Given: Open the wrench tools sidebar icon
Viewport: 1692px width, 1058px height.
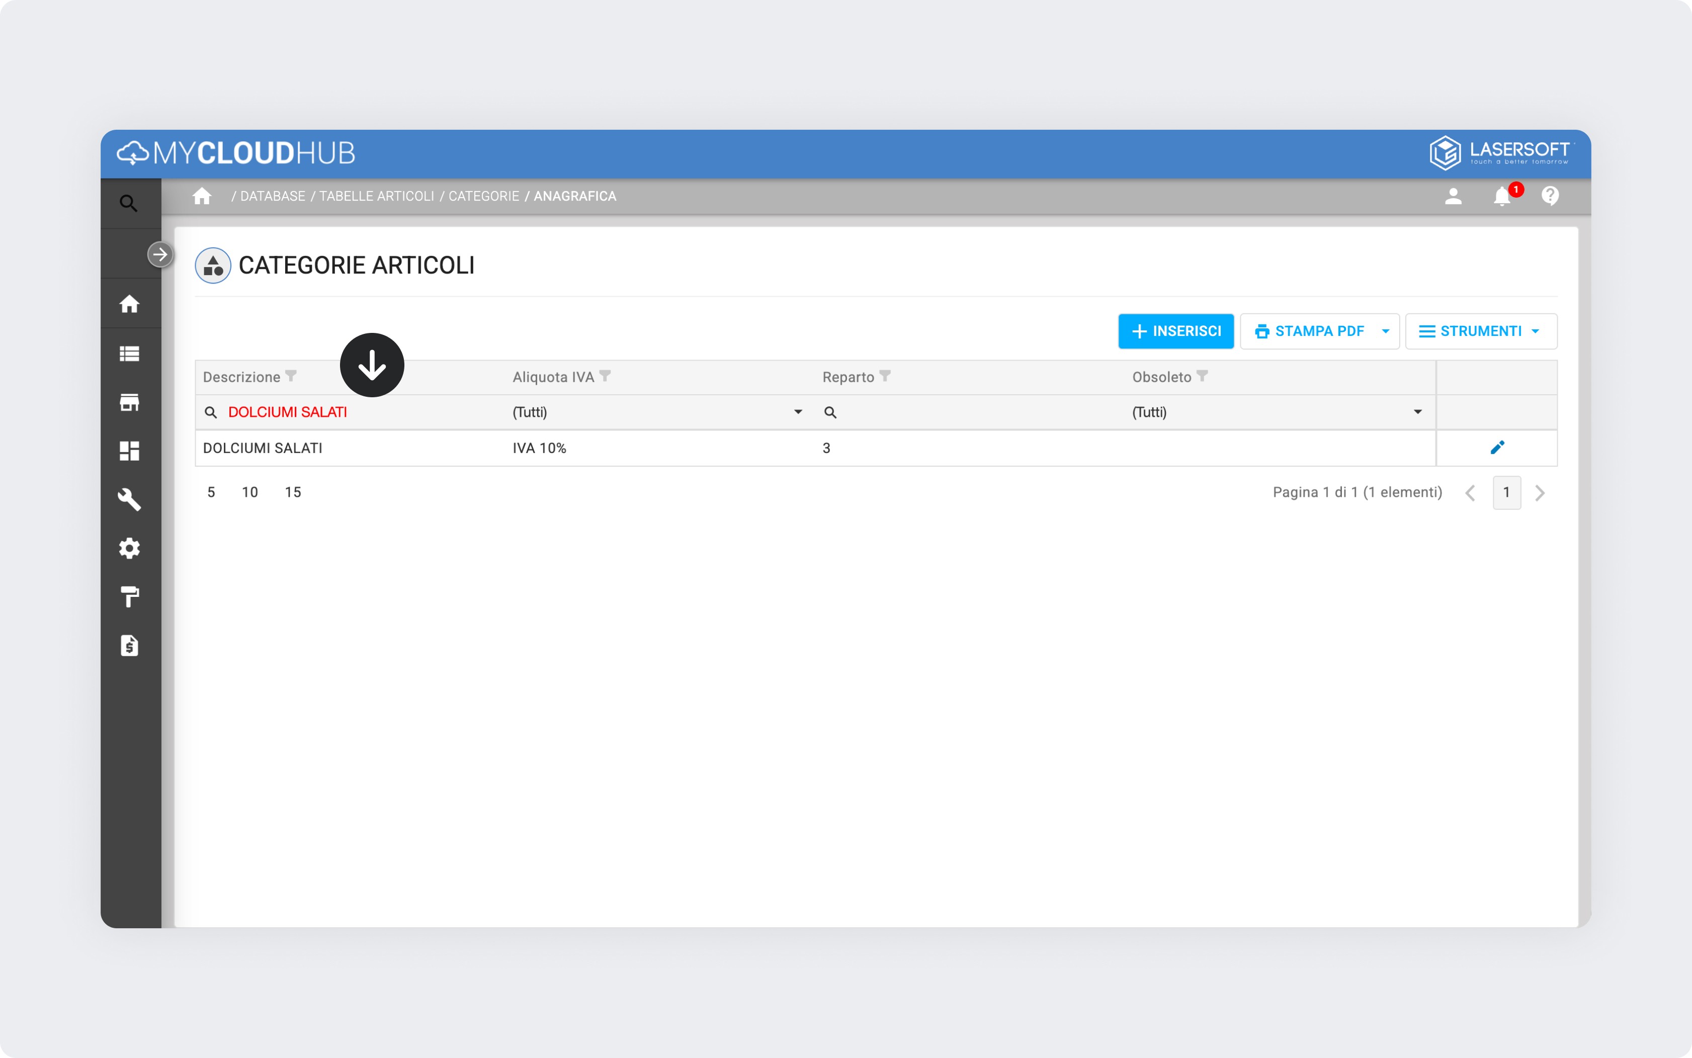Looking at the screenshot, I should (x=129, y=500).
